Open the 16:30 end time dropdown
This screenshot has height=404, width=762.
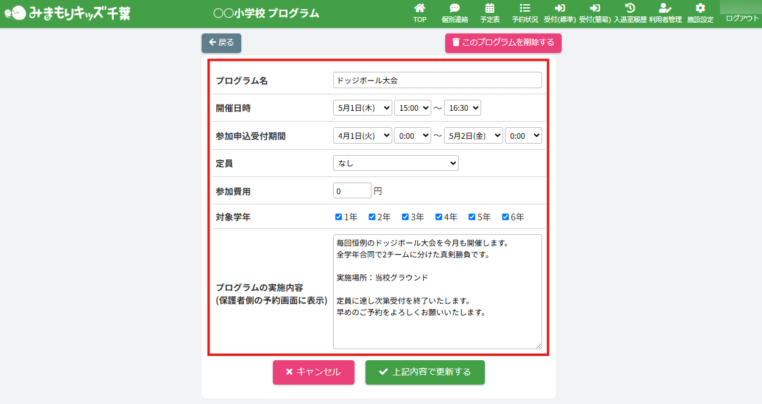(x=462, y=108)
